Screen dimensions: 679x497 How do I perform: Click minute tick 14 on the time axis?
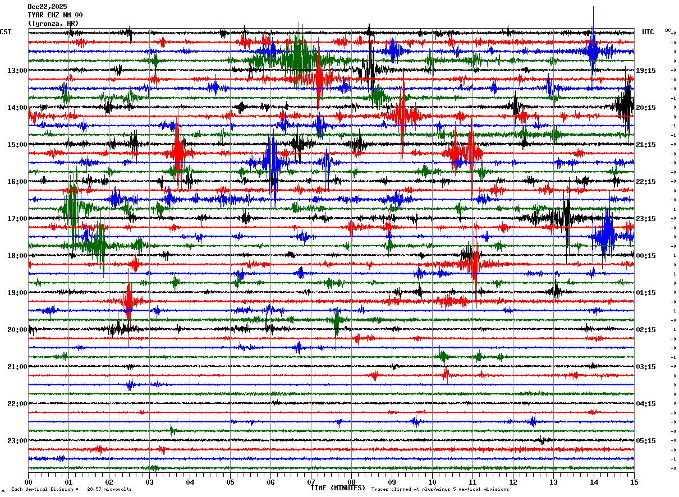point(594,482)
